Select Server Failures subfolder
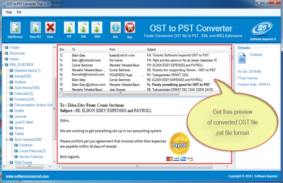This screenshot has height=183, width=283. coord(31,157)
